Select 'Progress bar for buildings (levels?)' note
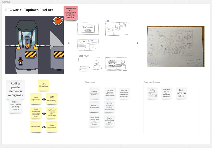This screenshot has height=148, width=212. coord(166,93)
